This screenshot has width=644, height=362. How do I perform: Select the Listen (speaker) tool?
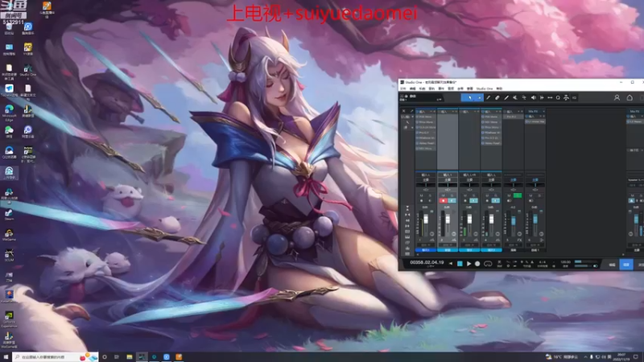533,97
